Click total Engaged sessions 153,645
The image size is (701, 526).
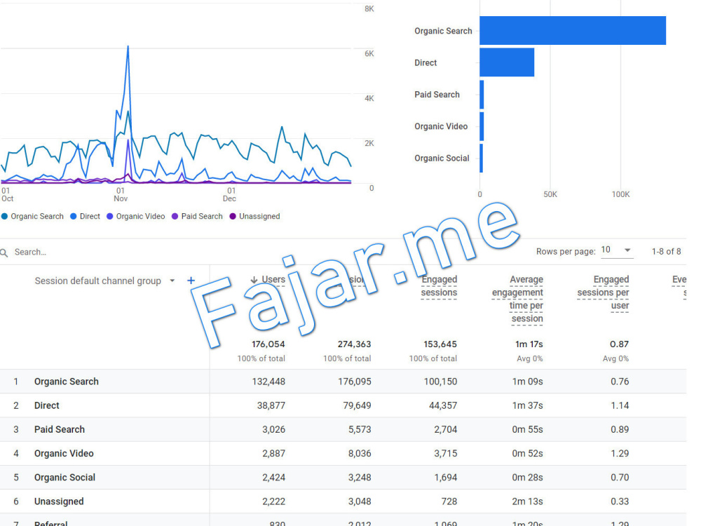pyautogui.click(x=440, y=344)
